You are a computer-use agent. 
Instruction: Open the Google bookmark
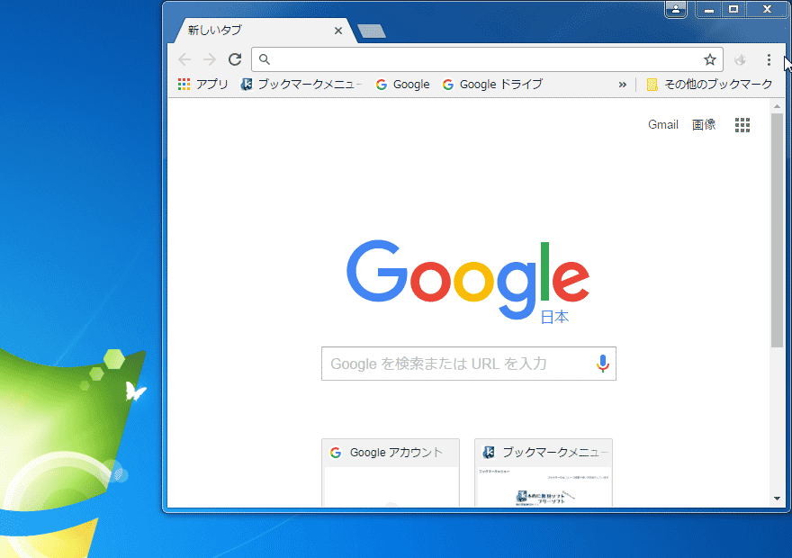coord(403,85)
